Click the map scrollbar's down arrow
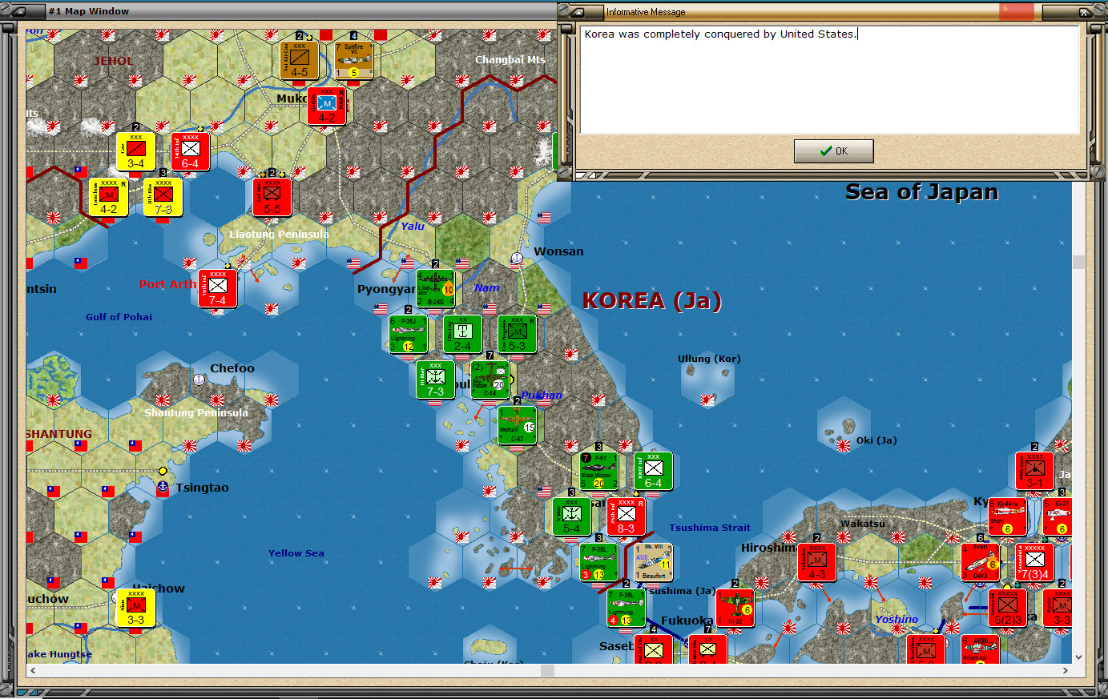The width and height of the screenshot is (1108, 699). (x=1078, y=657)
